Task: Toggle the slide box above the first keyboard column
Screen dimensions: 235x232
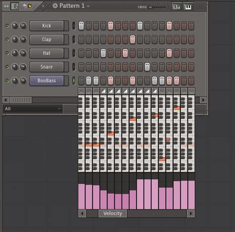Action: click(x=81, y=91)
